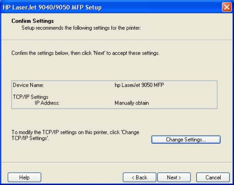Cancel the printer setup wizard
234x185 pixels.
point(213,177)
